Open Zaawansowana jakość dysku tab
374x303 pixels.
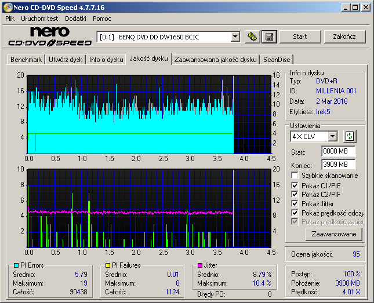(x=215, y=59)
